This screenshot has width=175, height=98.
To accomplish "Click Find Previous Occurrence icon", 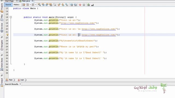I will click(43, 5).
